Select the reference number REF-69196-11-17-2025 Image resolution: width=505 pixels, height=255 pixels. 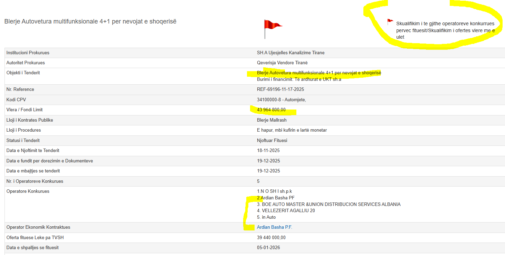[x=280, y=89]
